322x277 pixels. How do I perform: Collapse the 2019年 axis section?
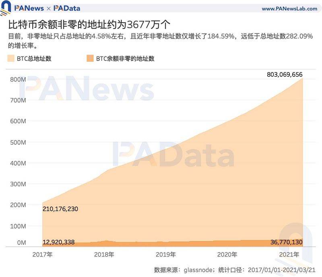tap(165, 253)
